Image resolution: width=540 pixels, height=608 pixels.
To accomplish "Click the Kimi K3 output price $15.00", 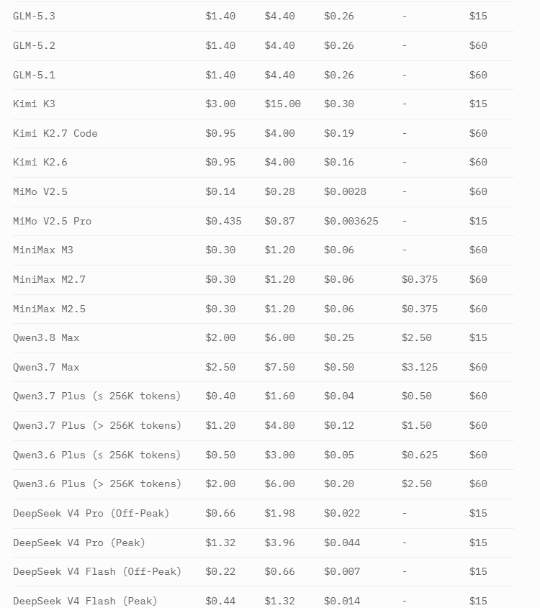I will 282,104.
